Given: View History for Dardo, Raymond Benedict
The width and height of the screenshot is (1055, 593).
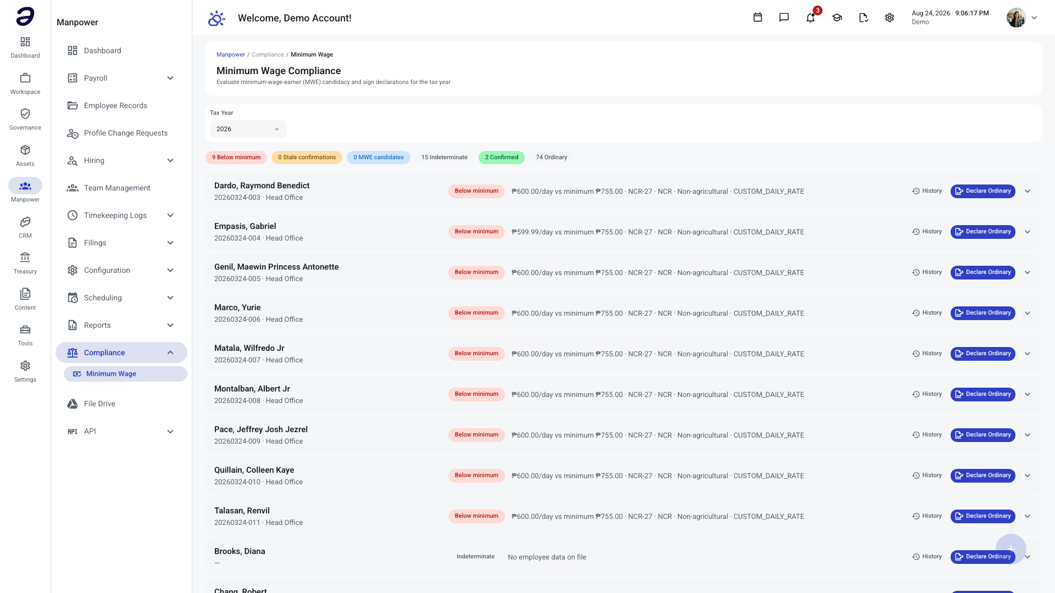Looking at the screenshot, I should (x=927, y=191).
